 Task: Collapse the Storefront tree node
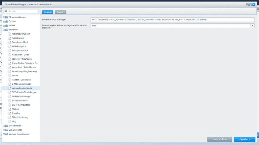click(x=4, y=30)
